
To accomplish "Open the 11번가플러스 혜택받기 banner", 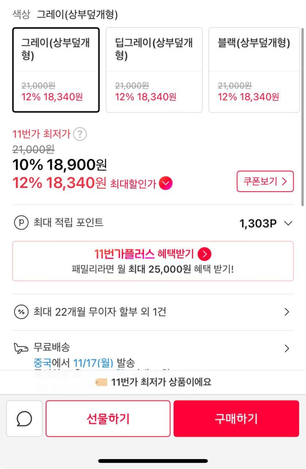I will (x=153, y=261).
